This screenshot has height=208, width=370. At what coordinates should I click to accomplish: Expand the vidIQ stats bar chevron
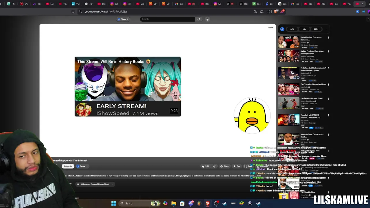coord(326,29)
